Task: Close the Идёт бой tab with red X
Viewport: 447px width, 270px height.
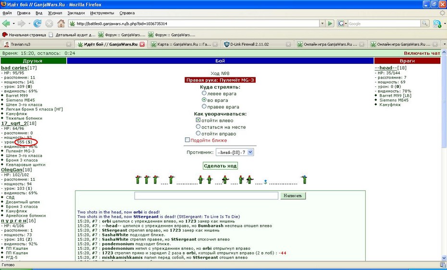Action: tap(142, 44)
